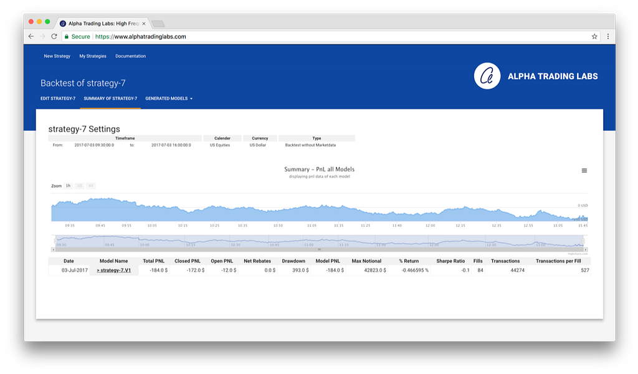The height and width of the screenshot is (374, 638).
Task: Click the Transactions per Fill header
Action: click(x=558, y=261)
